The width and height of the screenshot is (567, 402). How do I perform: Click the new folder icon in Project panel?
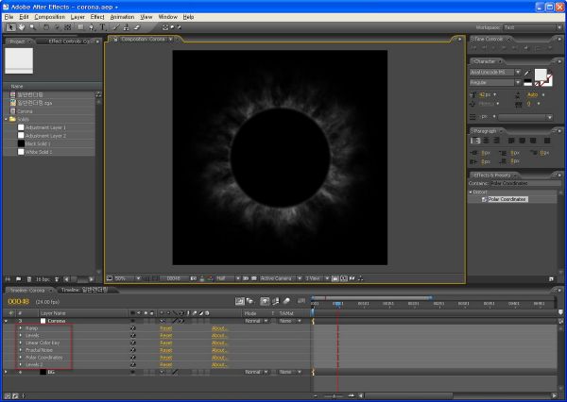(19, 279)
